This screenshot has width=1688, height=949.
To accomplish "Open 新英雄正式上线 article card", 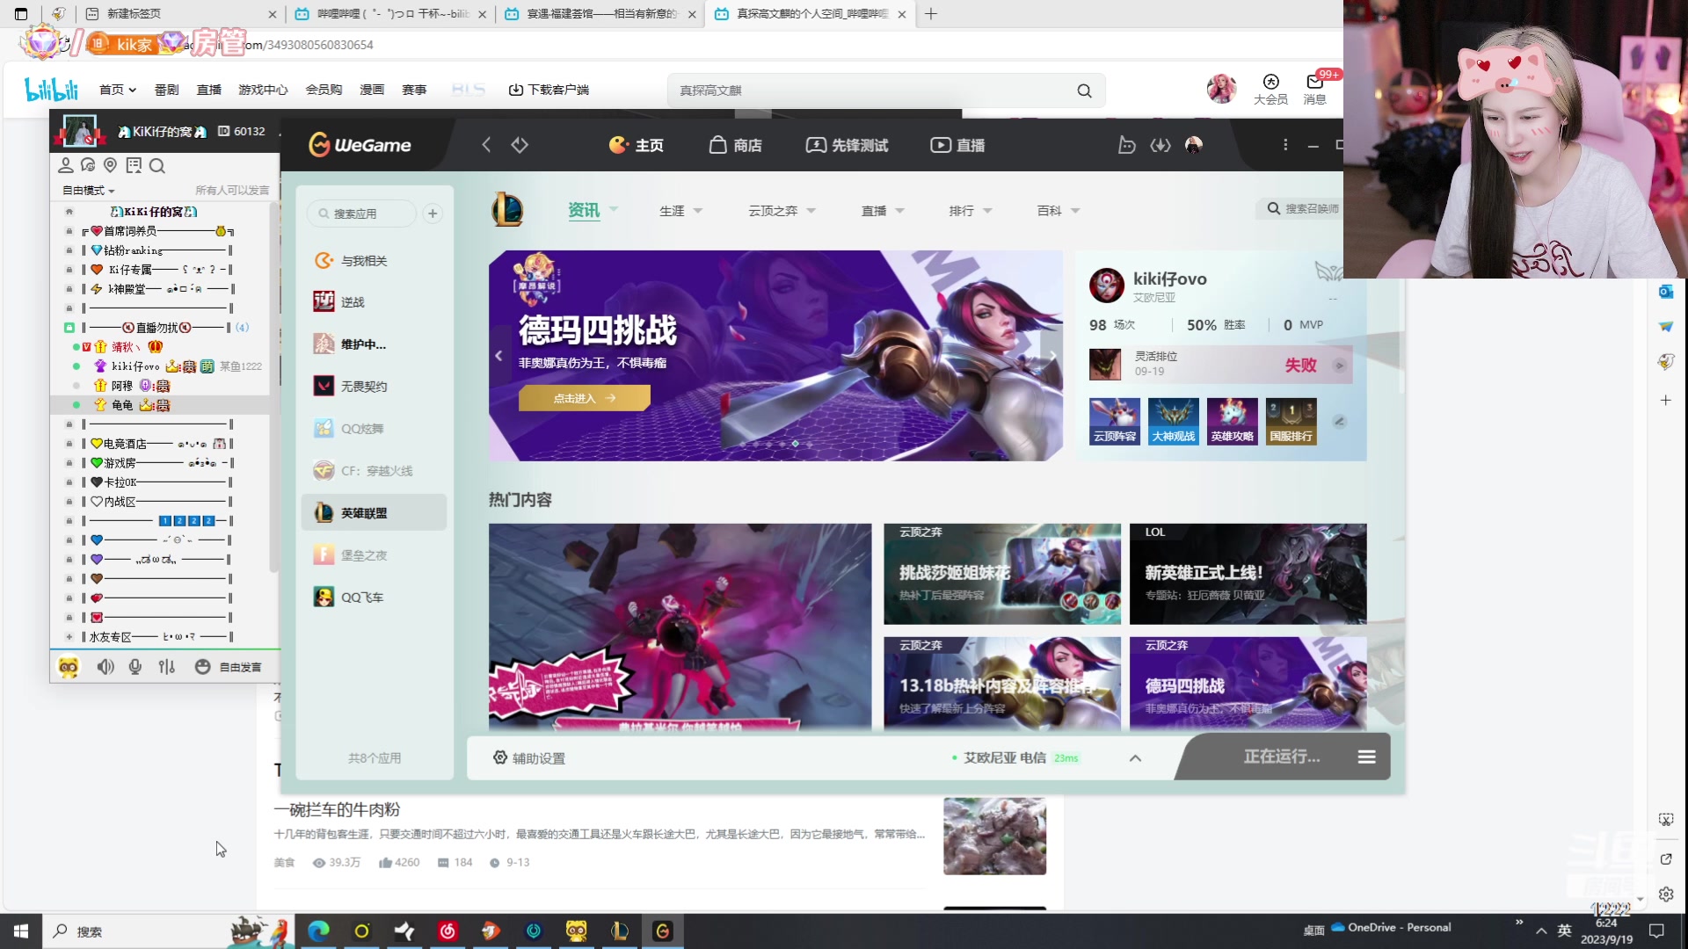I will (1248, 574).
